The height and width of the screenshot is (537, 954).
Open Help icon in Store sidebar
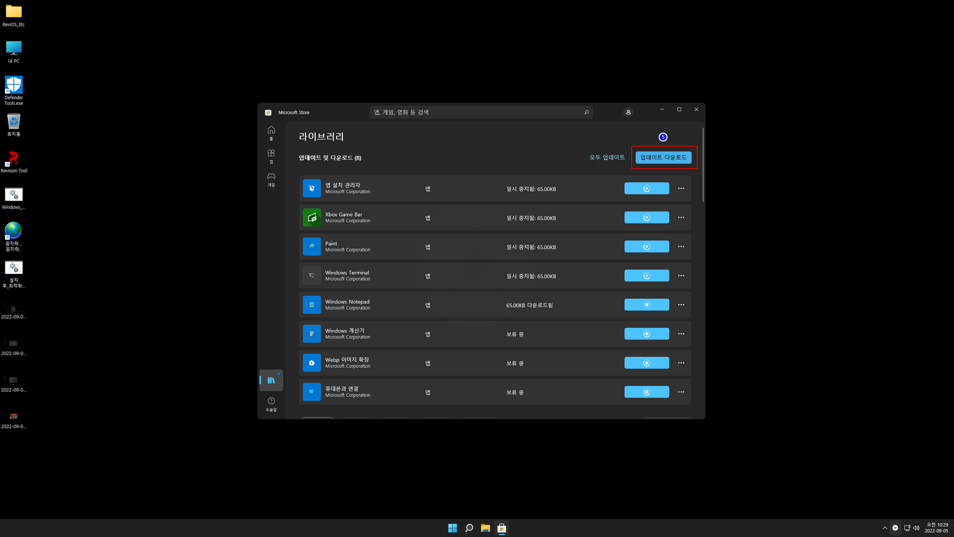coord(271,404)
